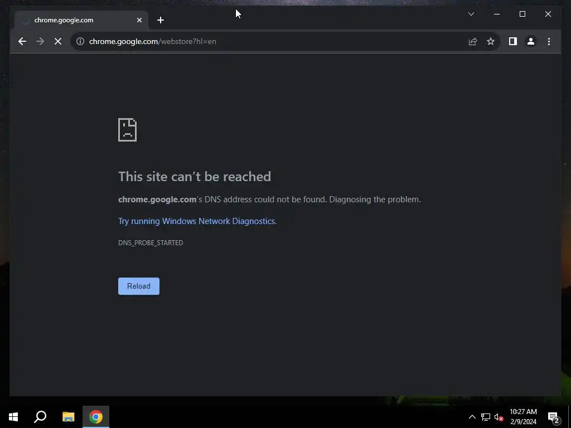Open network status tray icon

tap(486, 417)
